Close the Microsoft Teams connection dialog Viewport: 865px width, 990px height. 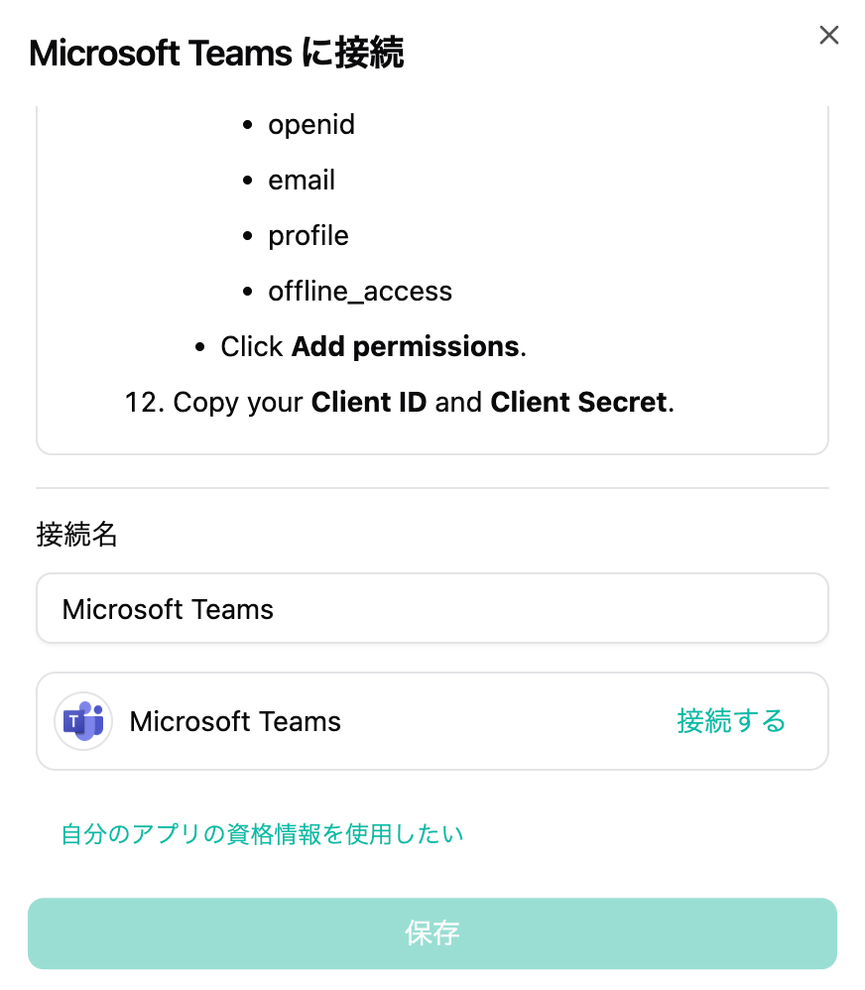[x=828, y=36]
